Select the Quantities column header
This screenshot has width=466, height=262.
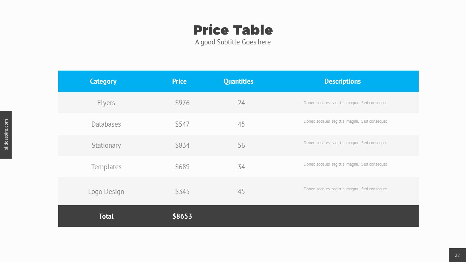(238, 81)
